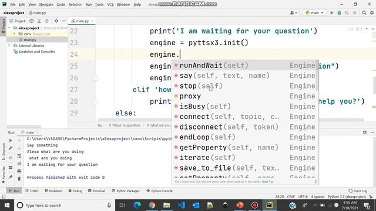The width and height of the screenshot is (376, 211).
Task: Rerun main with green arrow in Run panel
Action: pyautogui.click(x=11, y=141)
